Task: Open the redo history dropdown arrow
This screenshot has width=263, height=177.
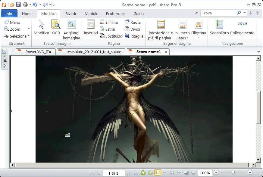Action: [50, 5]
